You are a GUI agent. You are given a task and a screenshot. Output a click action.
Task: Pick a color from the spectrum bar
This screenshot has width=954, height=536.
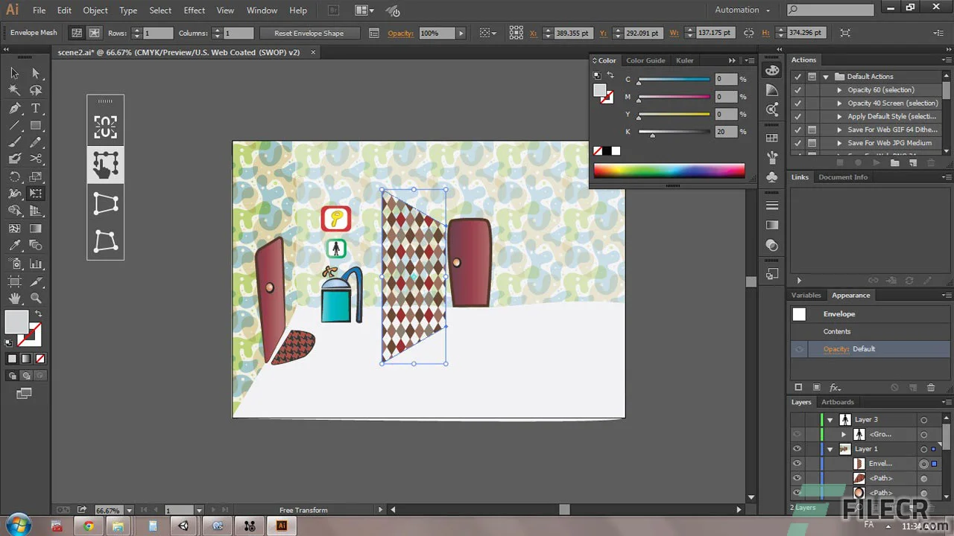669,170
